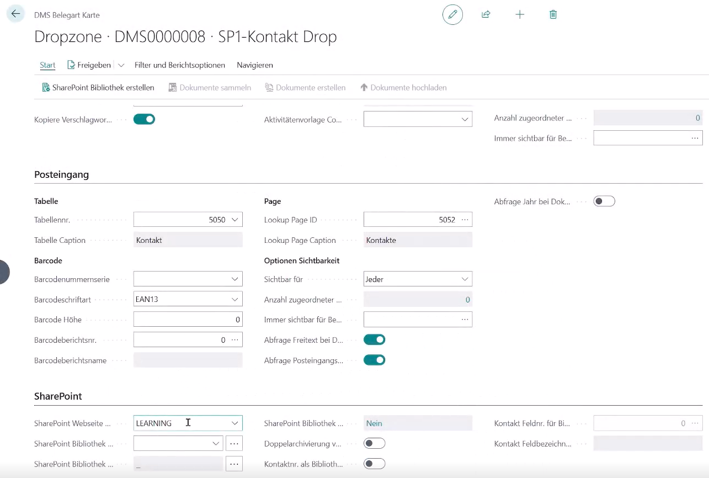709x478 pixels.
Task: Switch to Filter und Berichtsoptionen
Action: click(180, 65)
